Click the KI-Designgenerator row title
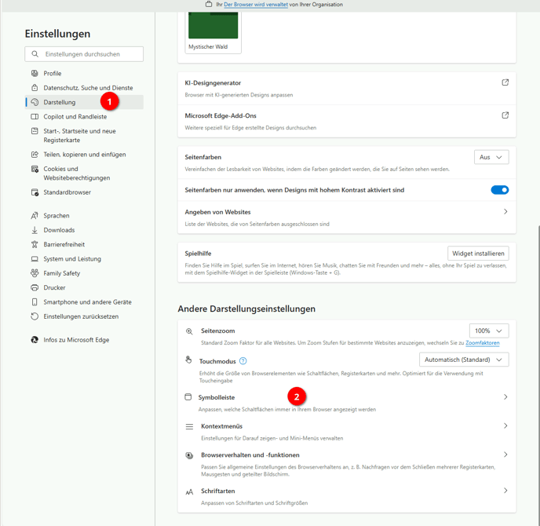 pos(213,83)
